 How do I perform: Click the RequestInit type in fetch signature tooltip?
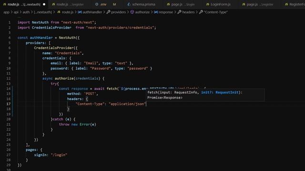click(x=227, y=93)
